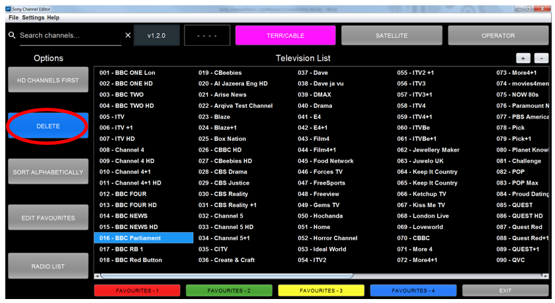The width and height of the screenshot is (555, 303).
Task: Click the horizontal scrollbar thumb
Action: click(226, 276)
